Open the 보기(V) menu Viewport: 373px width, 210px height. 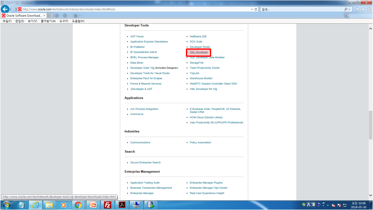pyautogui.click(x=32, y=21)
